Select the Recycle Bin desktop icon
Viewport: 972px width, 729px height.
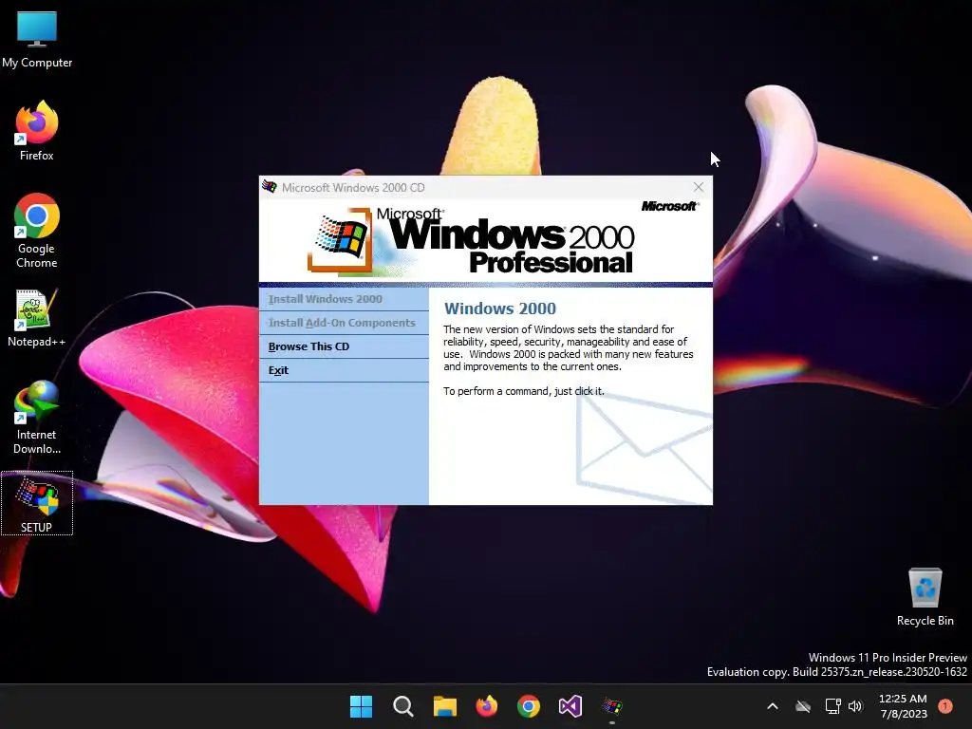coord(925,598)
